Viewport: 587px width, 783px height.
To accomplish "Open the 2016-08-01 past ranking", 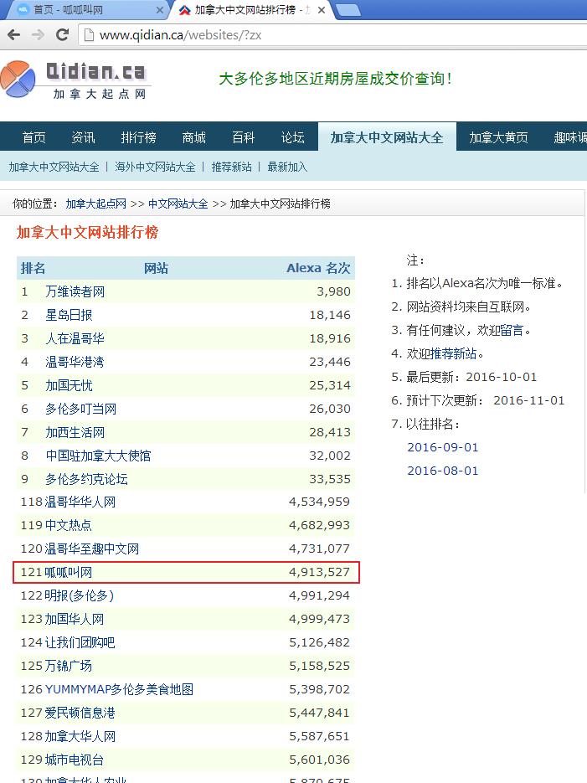I will (x=443, y=471).
